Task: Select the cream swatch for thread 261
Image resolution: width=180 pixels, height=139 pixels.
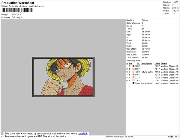Action: pyautogui.click(x=133, y=81)
